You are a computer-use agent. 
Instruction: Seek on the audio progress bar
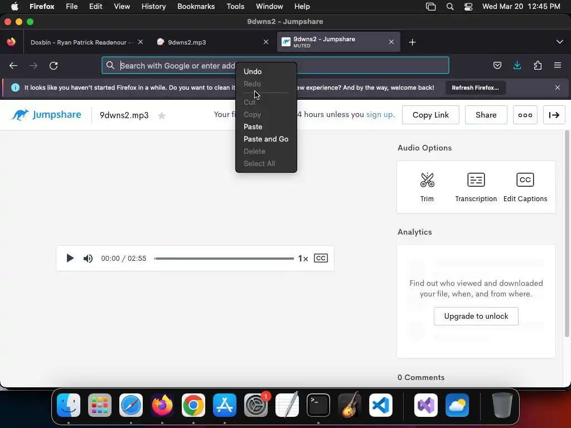(224, 259)
